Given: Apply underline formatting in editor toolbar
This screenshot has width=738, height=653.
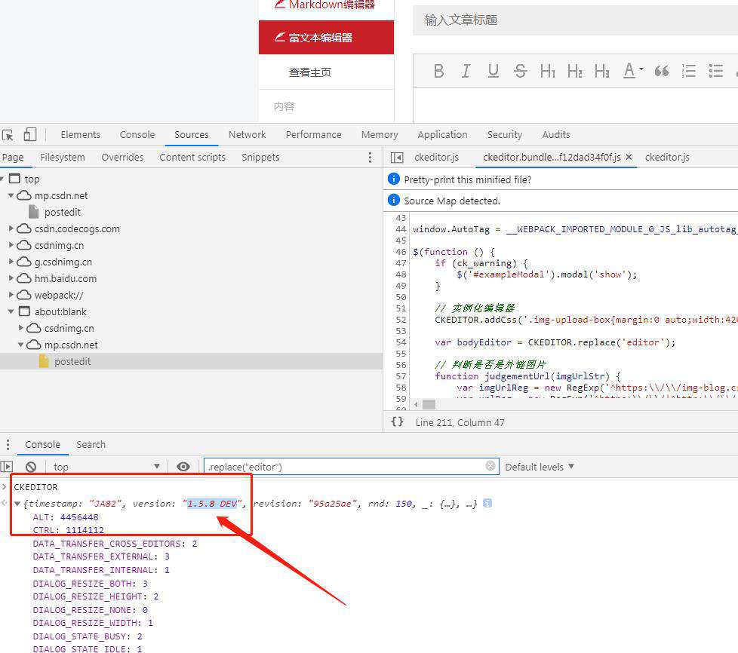Looking at the screenshot, I should (493, 71).
